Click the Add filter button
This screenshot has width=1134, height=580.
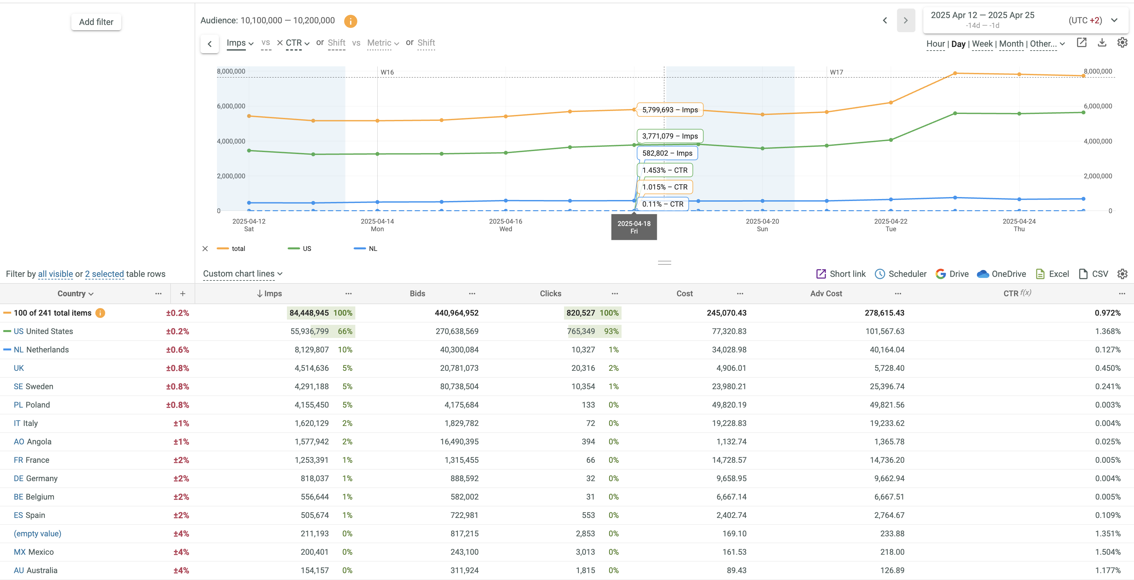[x=96, y=22]
